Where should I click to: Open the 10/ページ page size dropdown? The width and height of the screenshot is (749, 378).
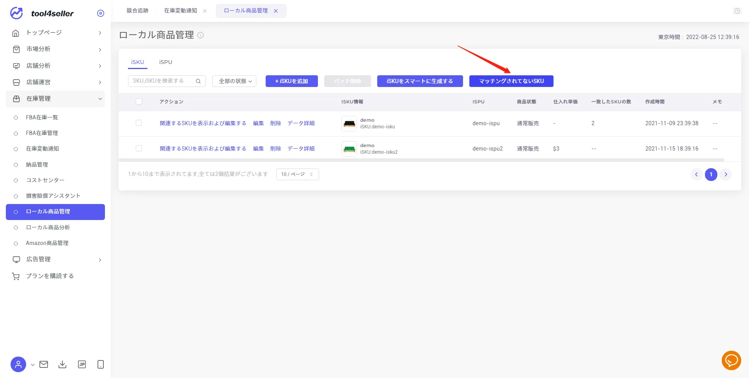[297, 174]
